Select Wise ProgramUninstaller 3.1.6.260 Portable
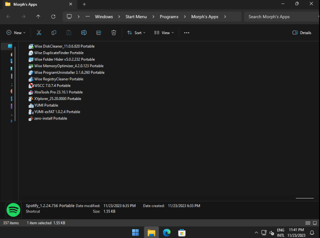 point(67,73)
